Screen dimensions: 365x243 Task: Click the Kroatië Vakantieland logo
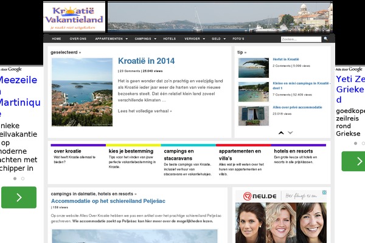click(74, 16)
